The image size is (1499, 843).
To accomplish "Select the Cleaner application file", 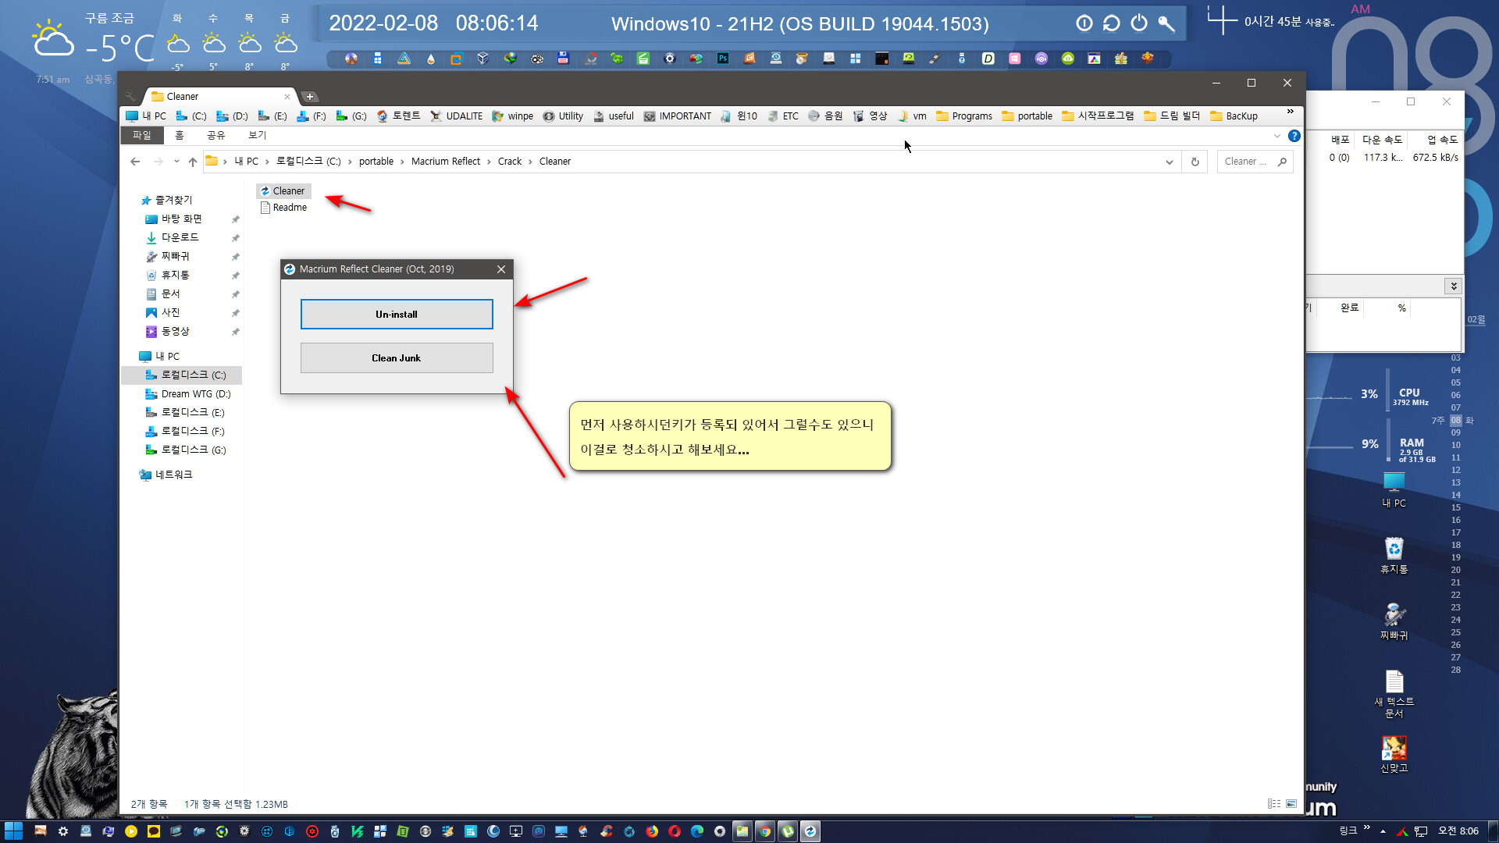I will pyautogui.click(x=283, y=191).
